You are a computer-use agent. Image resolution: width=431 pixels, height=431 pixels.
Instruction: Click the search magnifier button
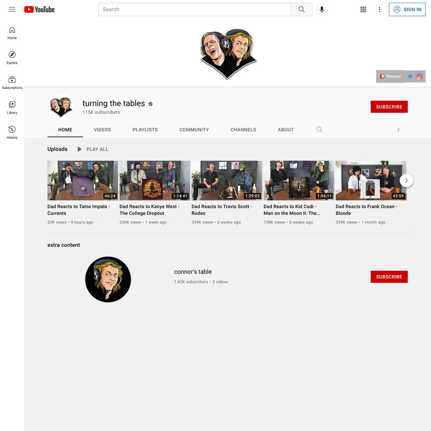(x=302, y=9)
